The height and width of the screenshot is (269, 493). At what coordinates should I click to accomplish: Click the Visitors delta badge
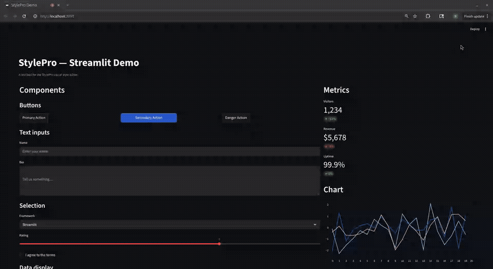pos(330,119)
